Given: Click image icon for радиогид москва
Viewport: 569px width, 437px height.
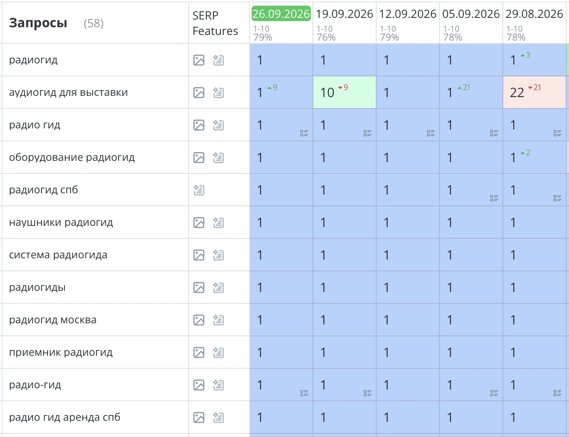Looking at the screenshot, I should [x=199, y=320].
